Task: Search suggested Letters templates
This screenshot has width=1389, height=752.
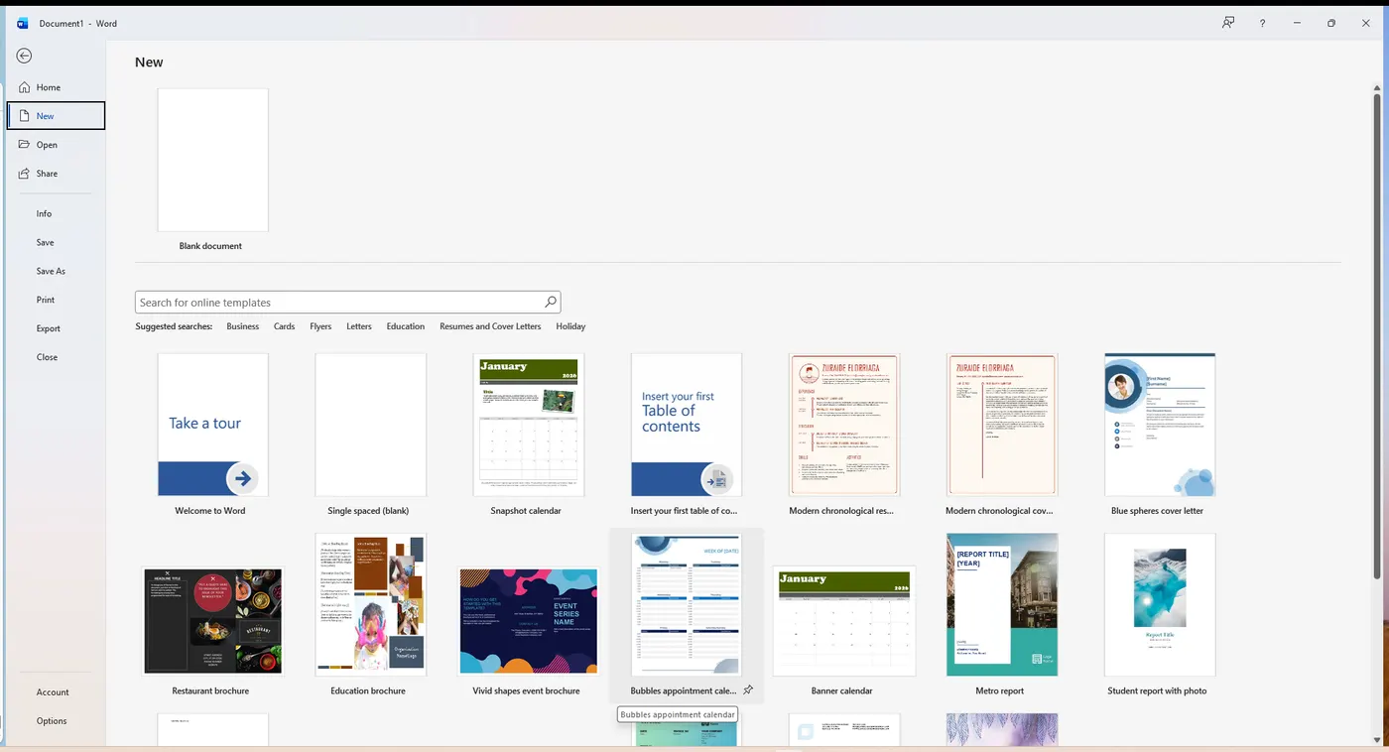Action: [x=359, y=326]
